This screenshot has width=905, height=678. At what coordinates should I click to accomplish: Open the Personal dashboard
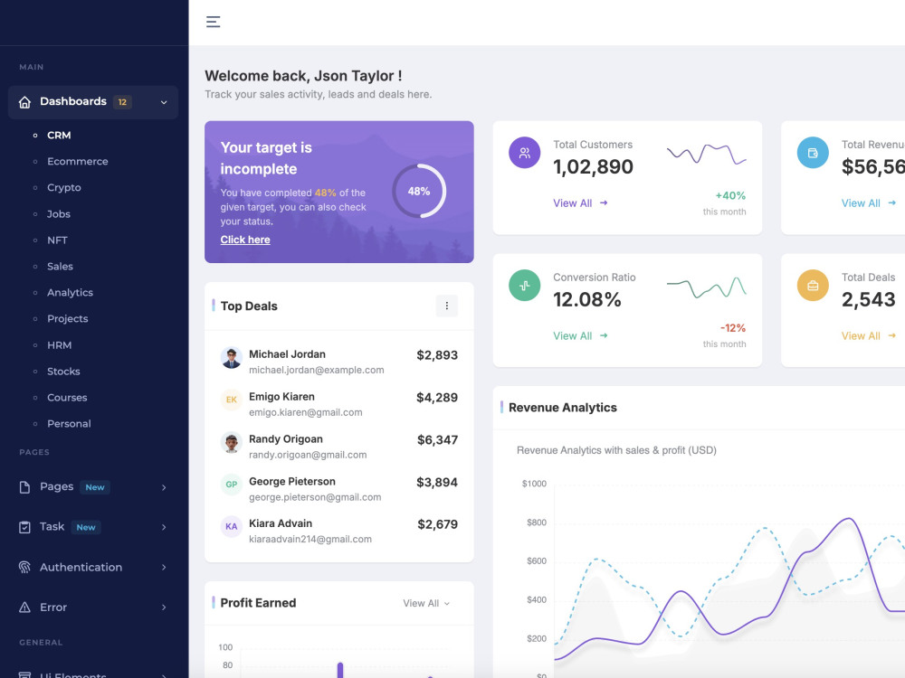click(69, 424)
